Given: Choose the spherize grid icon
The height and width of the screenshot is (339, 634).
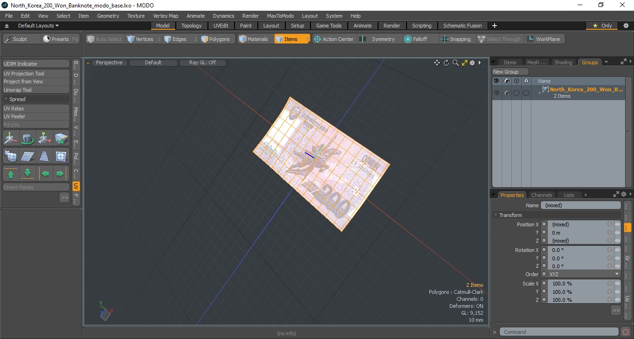Looking at the screenshot, I should pyautogui.click(x=61, y=156).
